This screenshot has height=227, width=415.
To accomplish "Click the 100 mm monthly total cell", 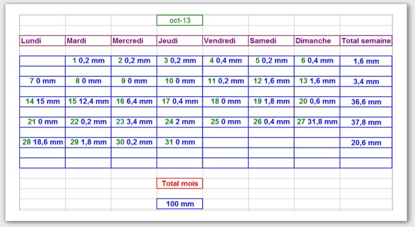I will tap(180, 204).
